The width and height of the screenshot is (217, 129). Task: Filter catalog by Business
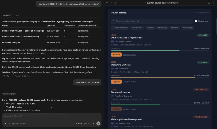175,28
